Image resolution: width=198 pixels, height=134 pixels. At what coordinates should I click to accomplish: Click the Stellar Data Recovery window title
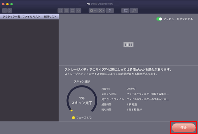click(102, 4)
